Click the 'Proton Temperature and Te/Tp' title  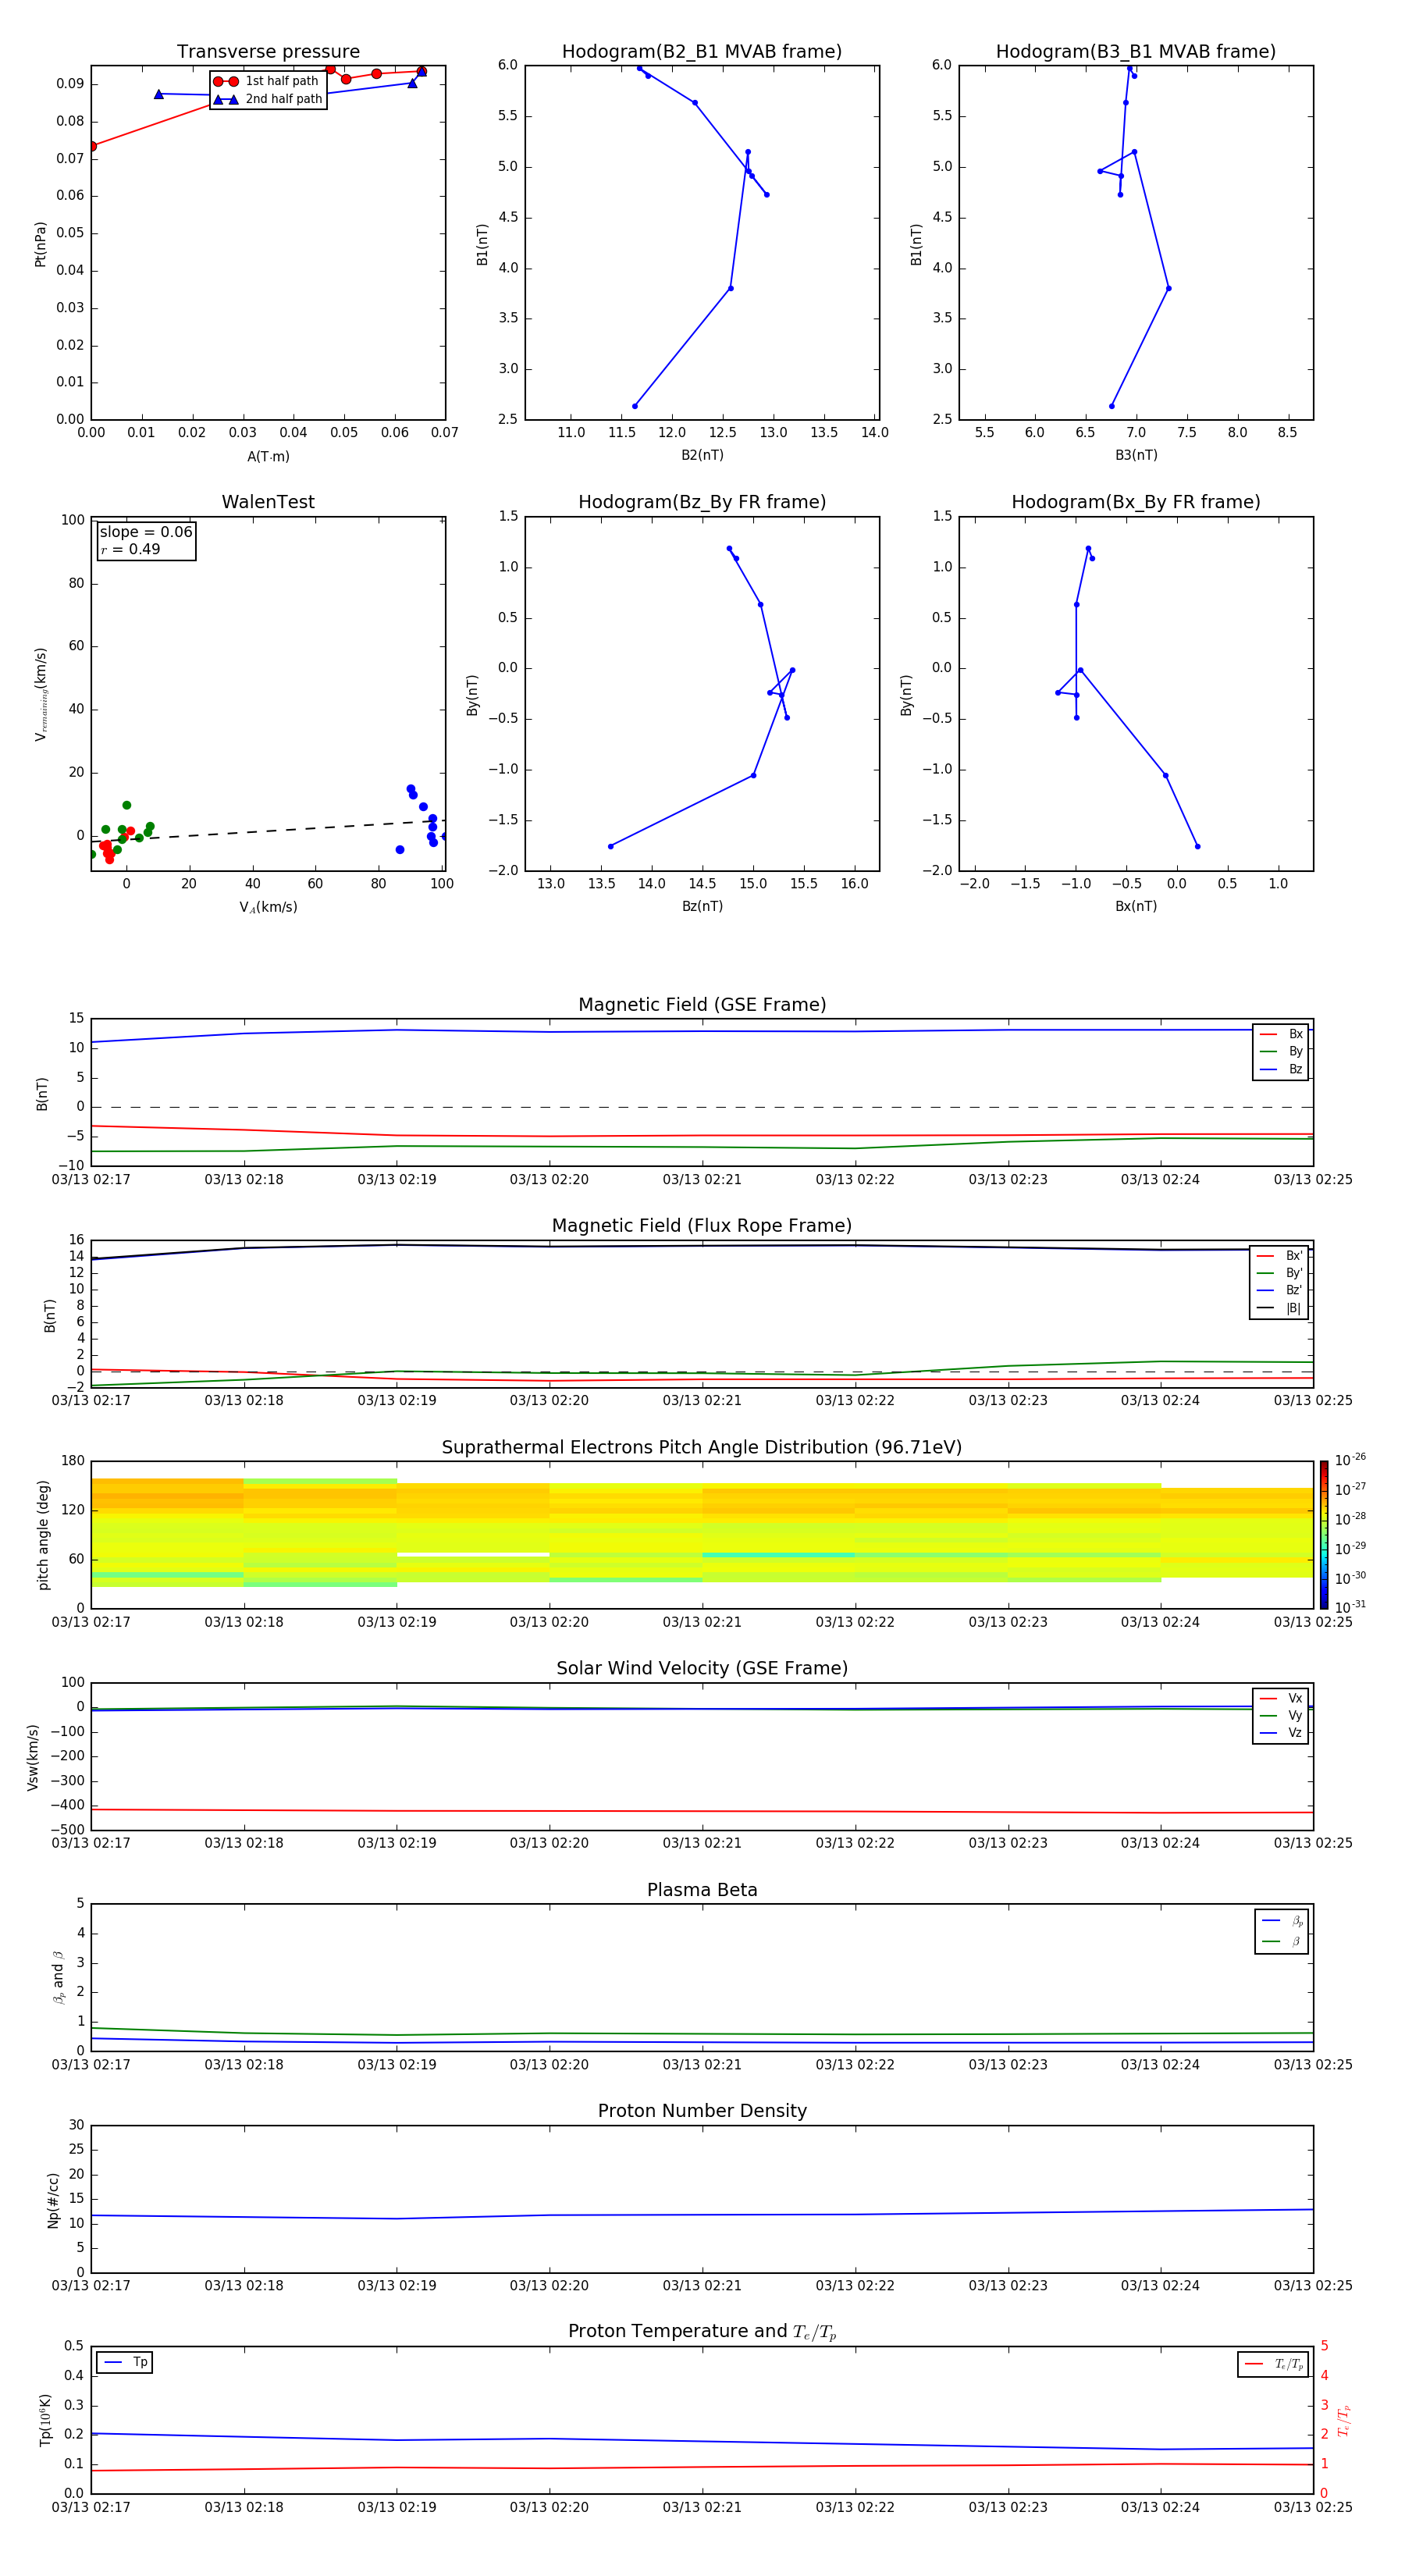[x=702, y=2332]
